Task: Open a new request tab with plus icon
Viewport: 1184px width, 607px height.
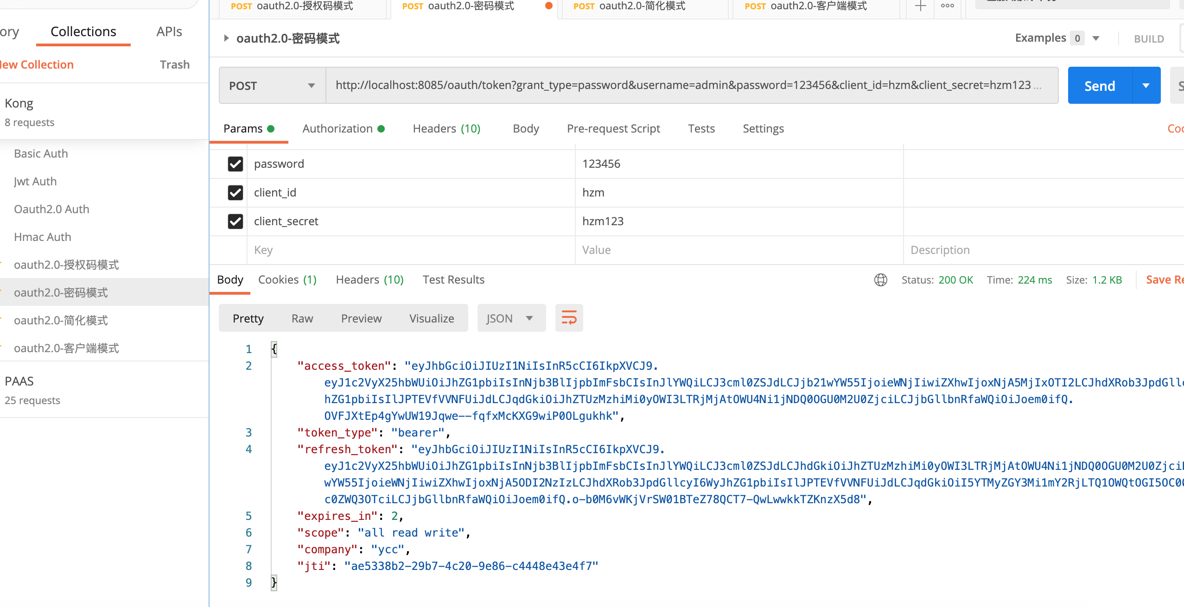Action: [x=920, y=6]
